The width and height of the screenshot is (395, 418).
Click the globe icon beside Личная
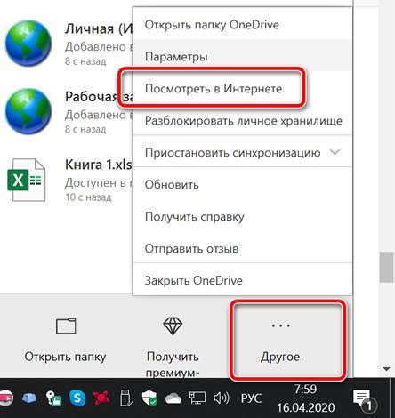click(28, 44)
